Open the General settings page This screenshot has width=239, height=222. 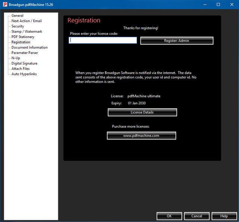17,16
